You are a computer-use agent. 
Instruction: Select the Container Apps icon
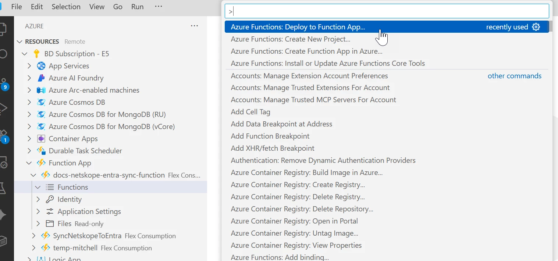[x=41, y=139]
